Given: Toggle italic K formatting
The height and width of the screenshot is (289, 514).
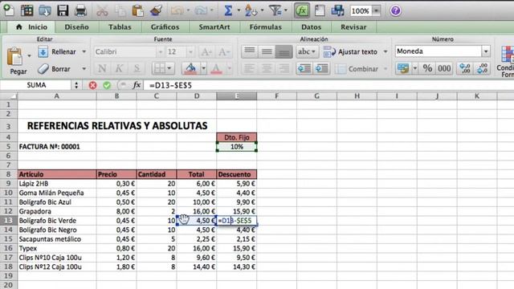Looking at the screenshot, I should click(x=119, y=68).
